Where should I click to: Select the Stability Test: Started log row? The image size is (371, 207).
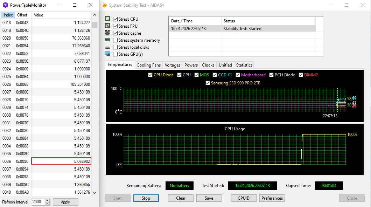[x=242, y=29]
